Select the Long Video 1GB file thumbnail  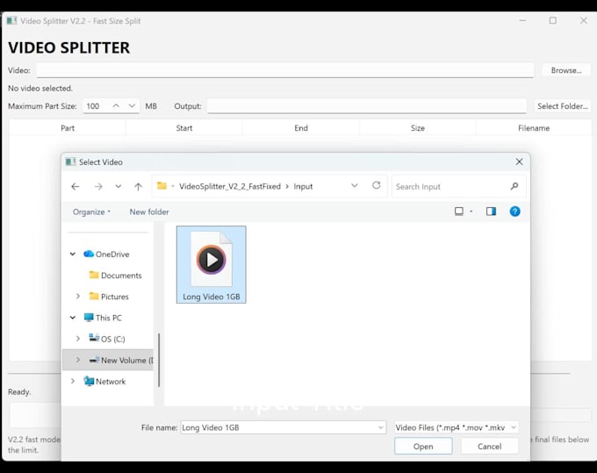(x=212, y=260)
